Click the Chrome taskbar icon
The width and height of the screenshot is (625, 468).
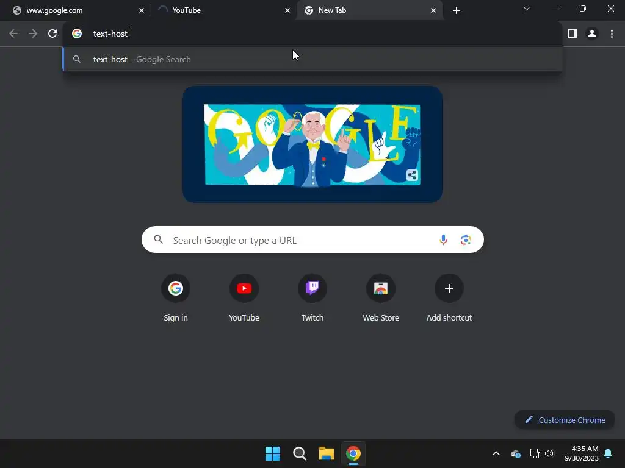point(353,453)
